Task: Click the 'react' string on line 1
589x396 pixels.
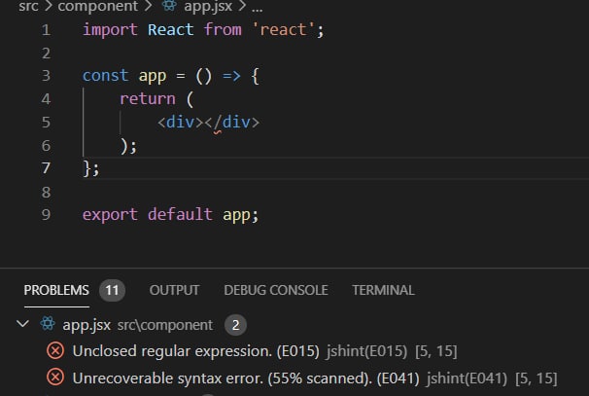Action: [x=283, y=30]
